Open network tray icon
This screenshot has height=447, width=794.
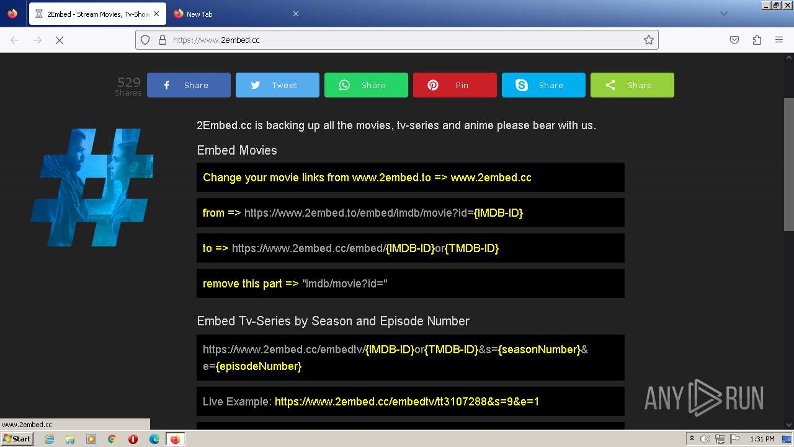720,439
